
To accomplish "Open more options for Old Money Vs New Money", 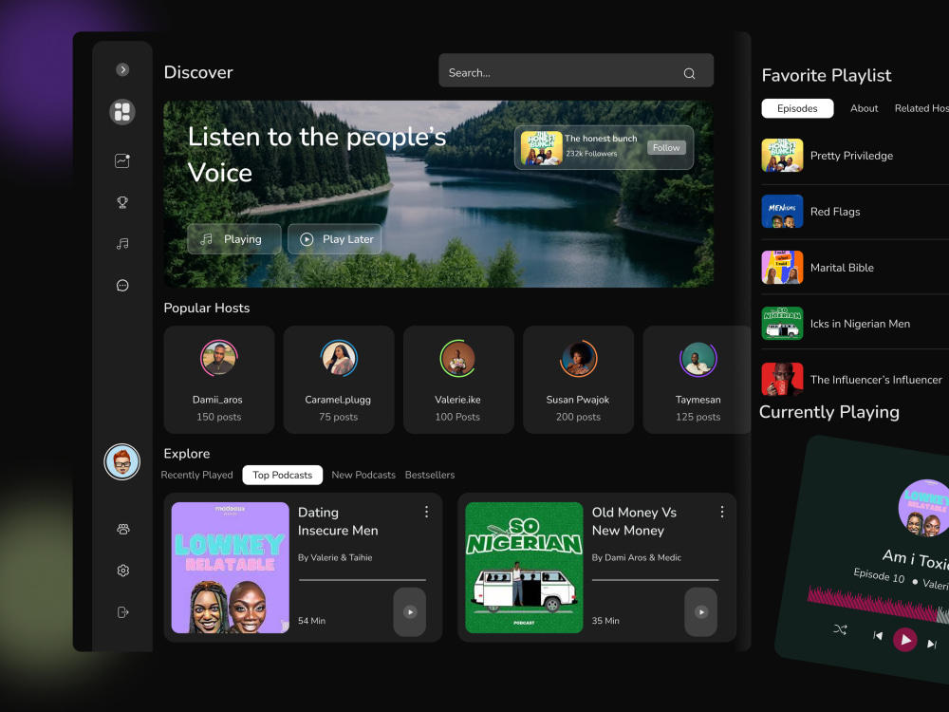I will coord(722,513).
